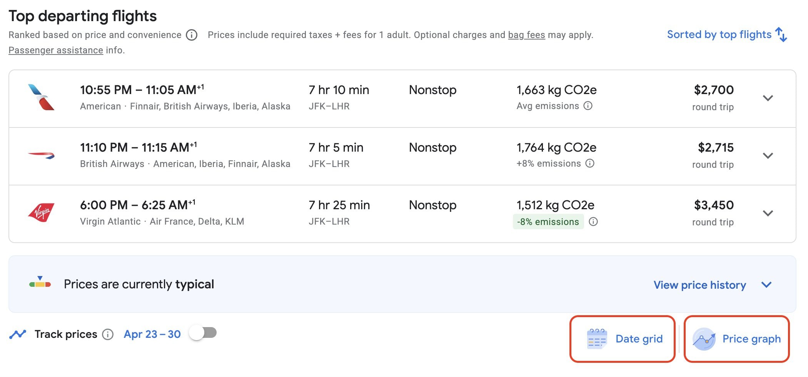The width and height of the screenshot is (808, 377).
Task: Click the info icon beside '+8% emissions'
Action: (590, 164)
